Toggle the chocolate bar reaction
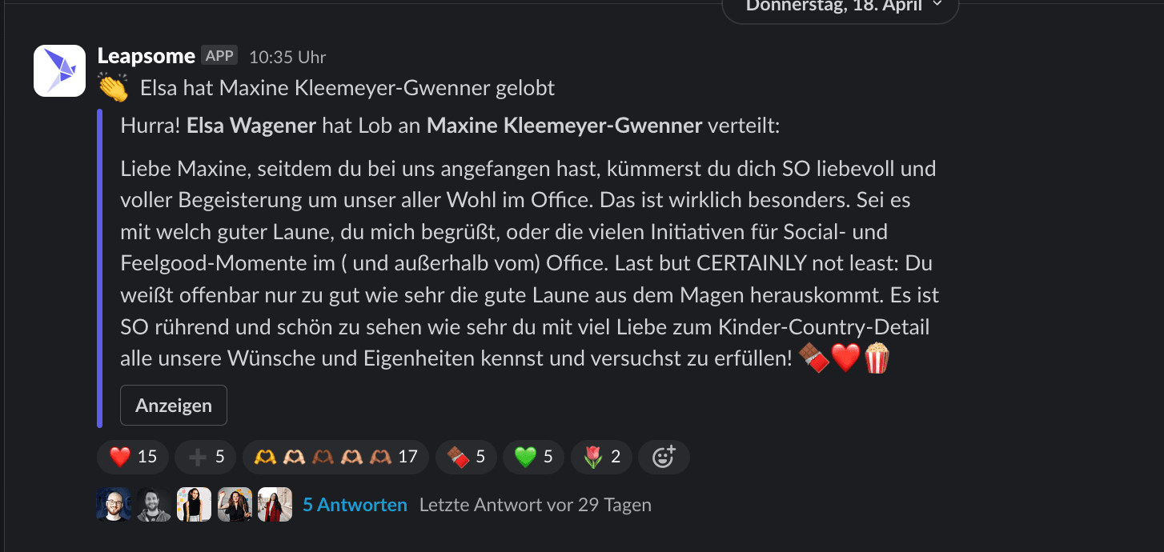 pos(466,457)
